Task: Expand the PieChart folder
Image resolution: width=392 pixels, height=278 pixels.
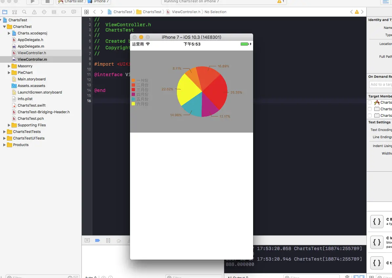Action: tap(9, 73)
